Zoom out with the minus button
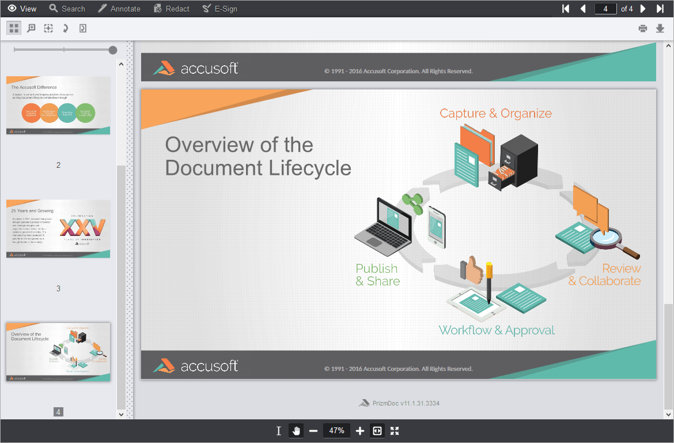Image resolution: width=674 pixels, height=443 pixels. click(313, 430)
